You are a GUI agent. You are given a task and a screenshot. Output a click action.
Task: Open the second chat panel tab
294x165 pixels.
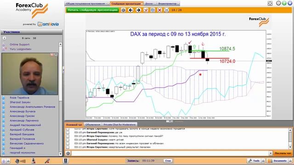pyautogui.click(x=93, y=125)
